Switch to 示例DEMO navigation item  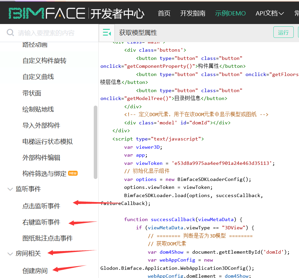coord(230,13)
